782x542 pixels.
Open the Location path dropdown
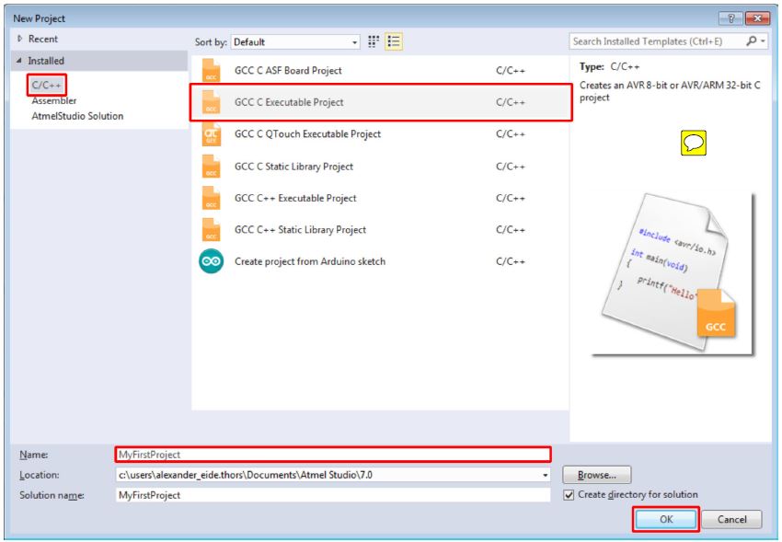pyautogui.click(x=546, y=475)
